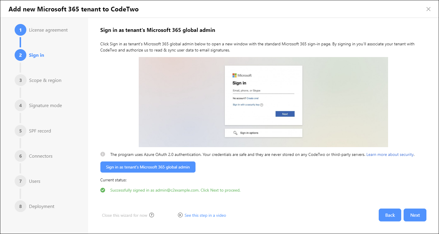Image resolution: width=439 pixels, height=234 pixels.
Task: Open the License agreement step label
Action: 48,30
